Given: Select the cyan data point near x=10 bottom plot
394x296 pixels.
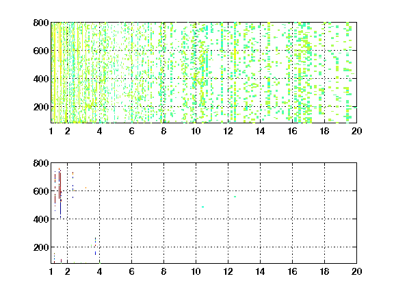Looking at the screenshot, I should click(202, 207).
